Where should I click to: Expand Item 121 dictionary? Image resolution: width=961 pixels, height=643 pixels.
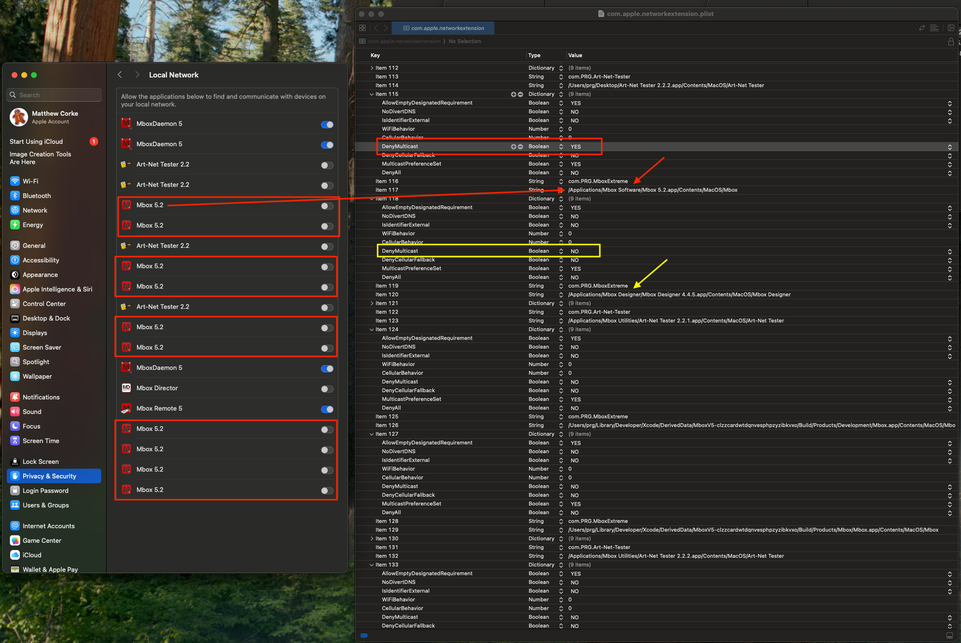371,303
